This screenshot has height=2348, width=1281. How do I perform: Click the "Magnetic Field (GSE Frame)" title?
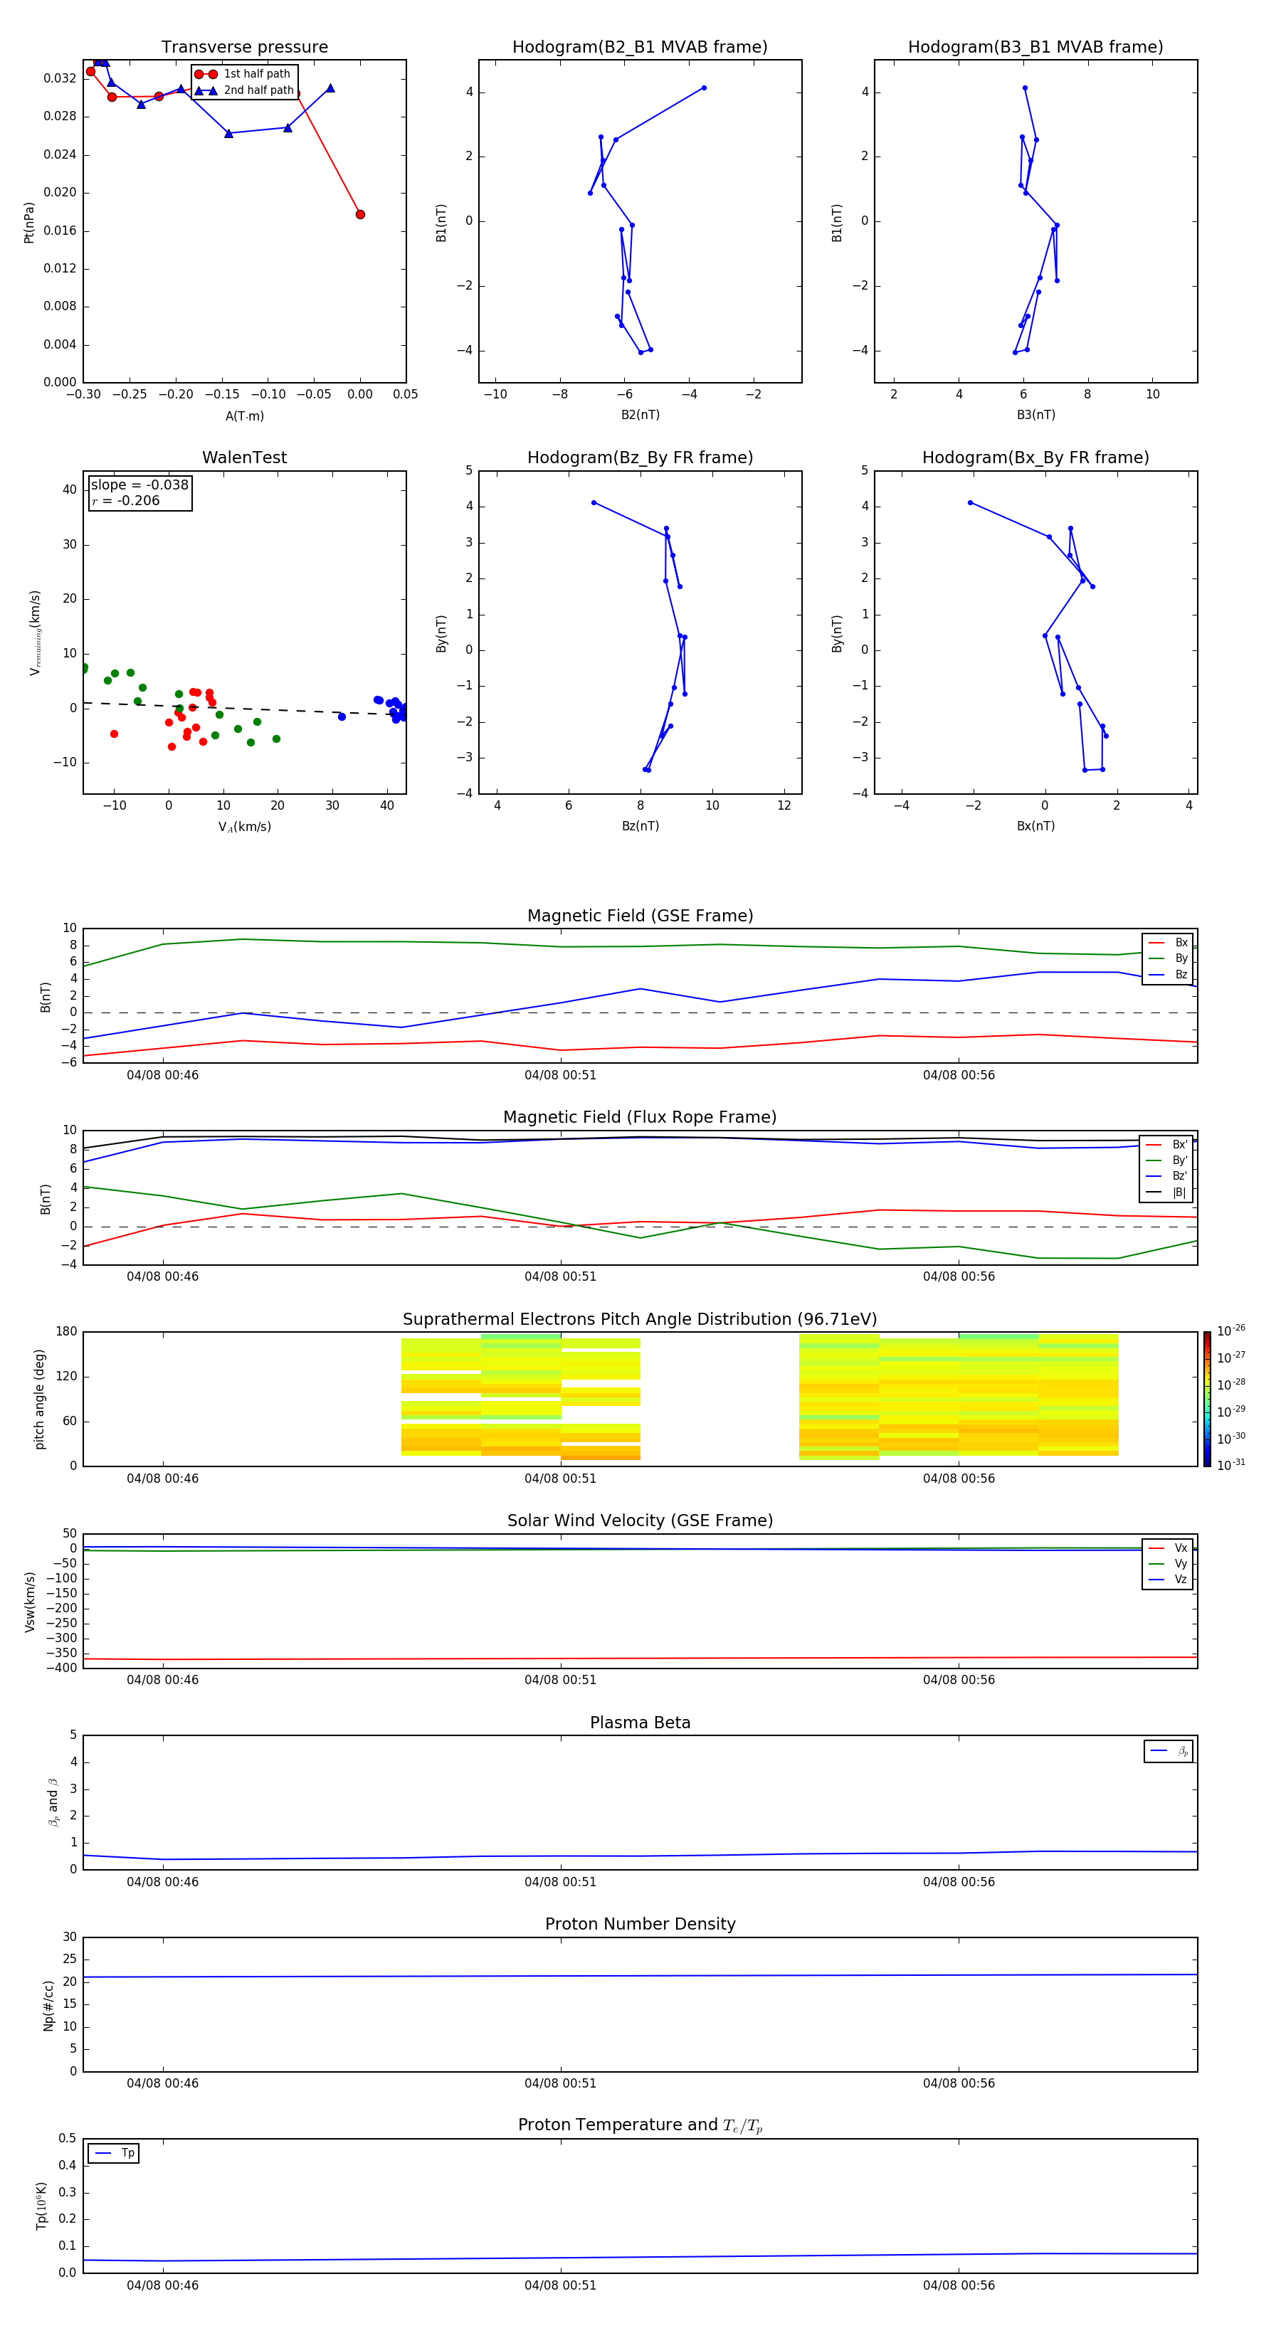point(640,916)
